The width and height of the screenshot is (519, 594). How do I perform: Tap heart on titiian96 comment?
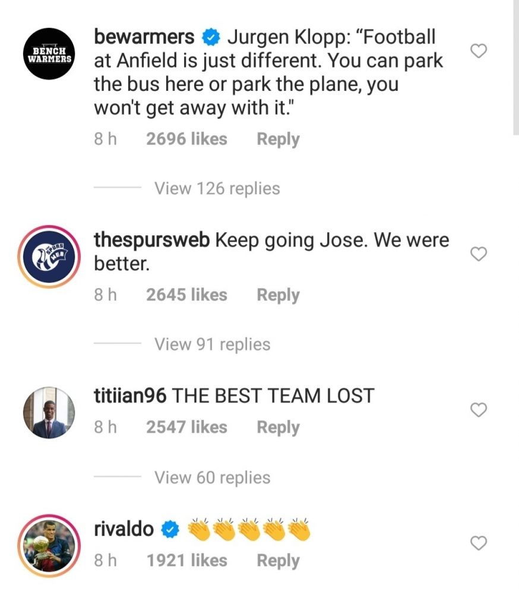point(479,409)
